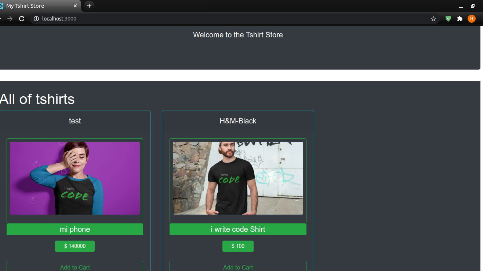Click the $ 140000 price button
483x271 pixels.
coord(75,246)
